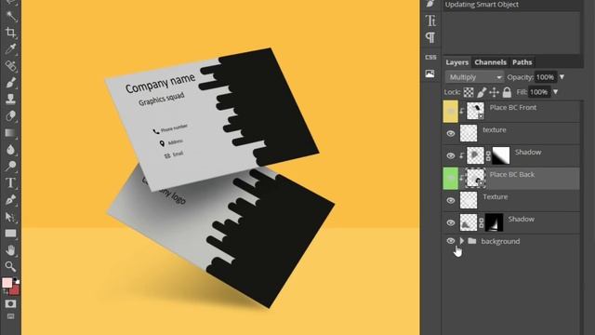The width and height of the screenshot is (595, 335).
Task: Open the Opacity slider arrow
Action: [x=562, y=77]
